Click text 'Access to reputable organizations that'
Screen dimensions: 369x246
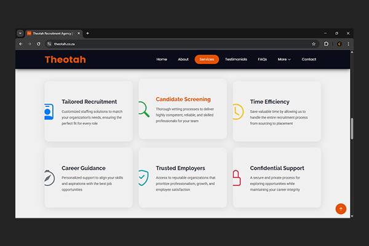[186, 178]
